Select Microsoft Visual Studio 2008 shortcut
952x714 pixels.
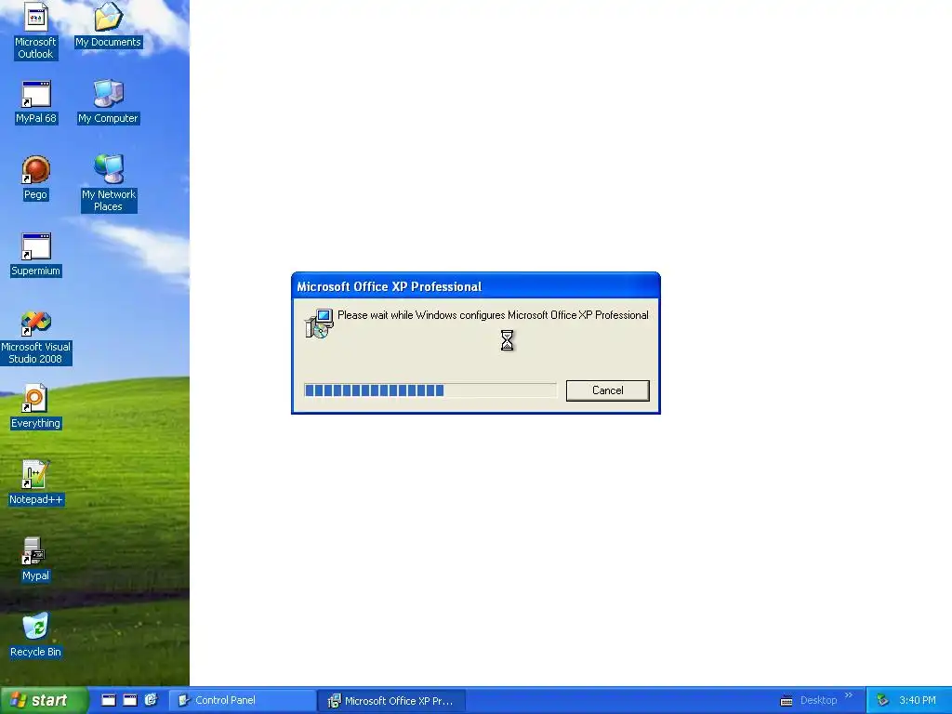(x=36, y=337)
